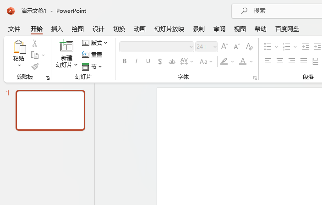Expand the Layout (版式) dropdown

94,43
